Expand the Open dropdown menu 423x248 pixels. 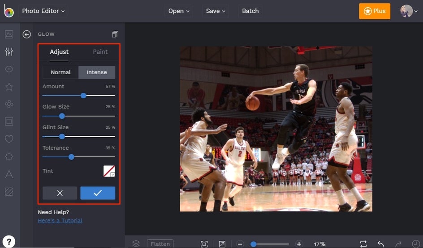pyautogui.click(x=179, y=11)
